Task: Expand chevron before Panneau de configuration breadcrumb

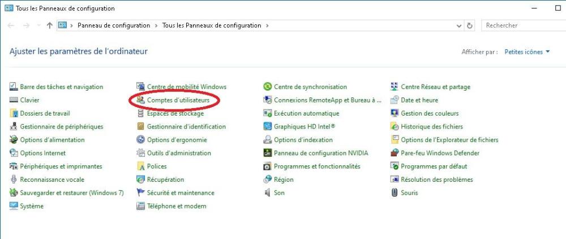Action: (71, 25)
